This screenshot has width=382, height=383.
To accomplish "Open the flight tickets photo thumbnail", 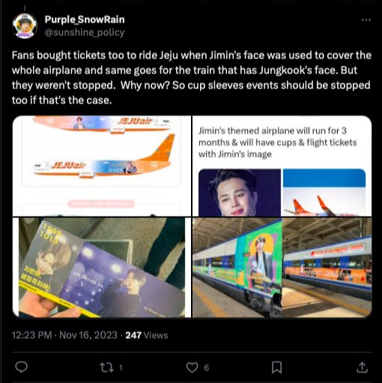I will tap(102, 268).
